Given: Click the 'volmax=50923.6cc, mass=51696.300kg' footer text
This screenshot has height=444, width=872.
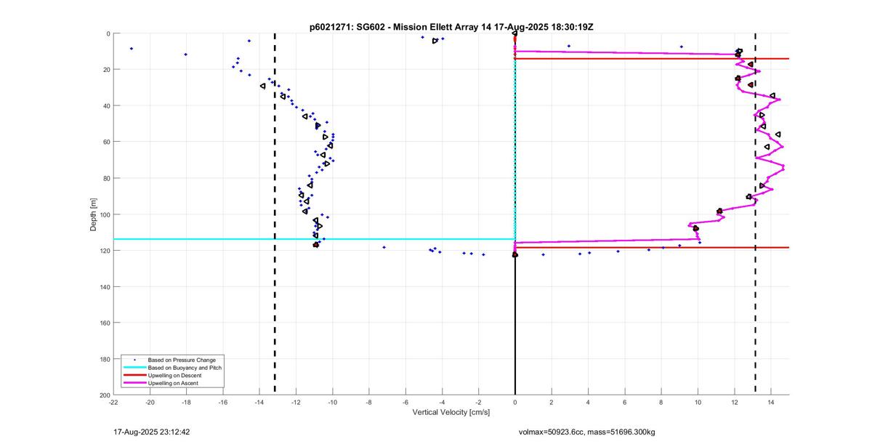Looking at the screenshot, I should 586,432.
